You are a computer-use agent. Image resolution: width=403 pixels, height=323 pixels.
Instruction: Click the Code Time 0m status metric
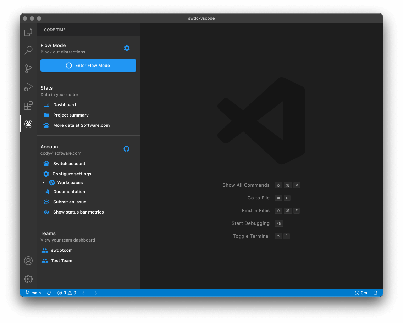pyautogui.click(x=361, y=293)
